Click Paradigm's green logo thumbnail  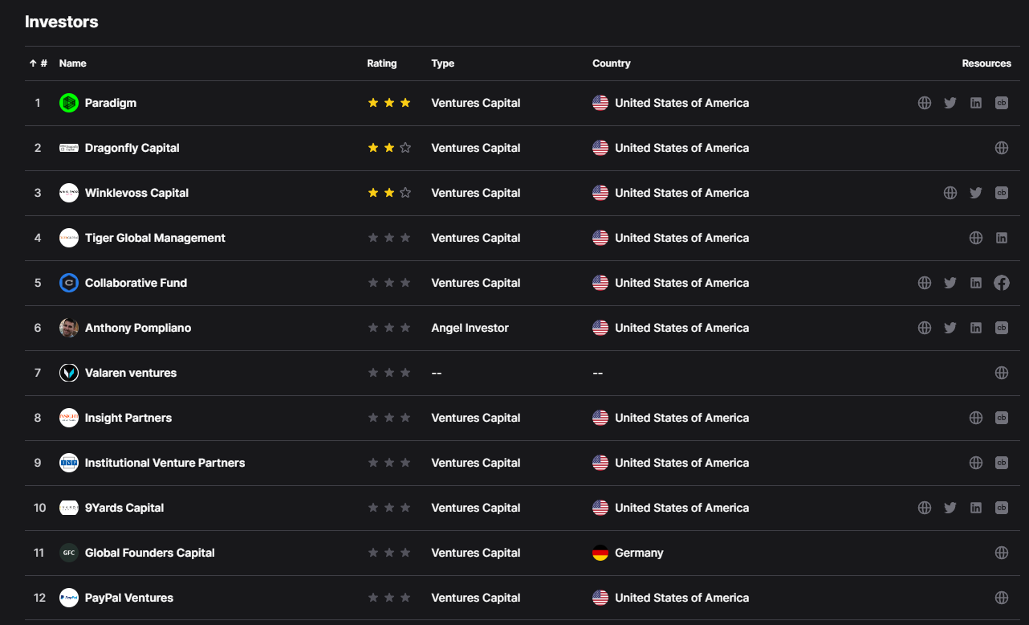pos(69,103)
